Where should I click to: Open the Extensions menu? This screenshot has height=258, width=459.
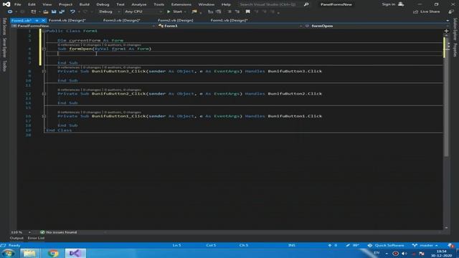coord(181,4)
